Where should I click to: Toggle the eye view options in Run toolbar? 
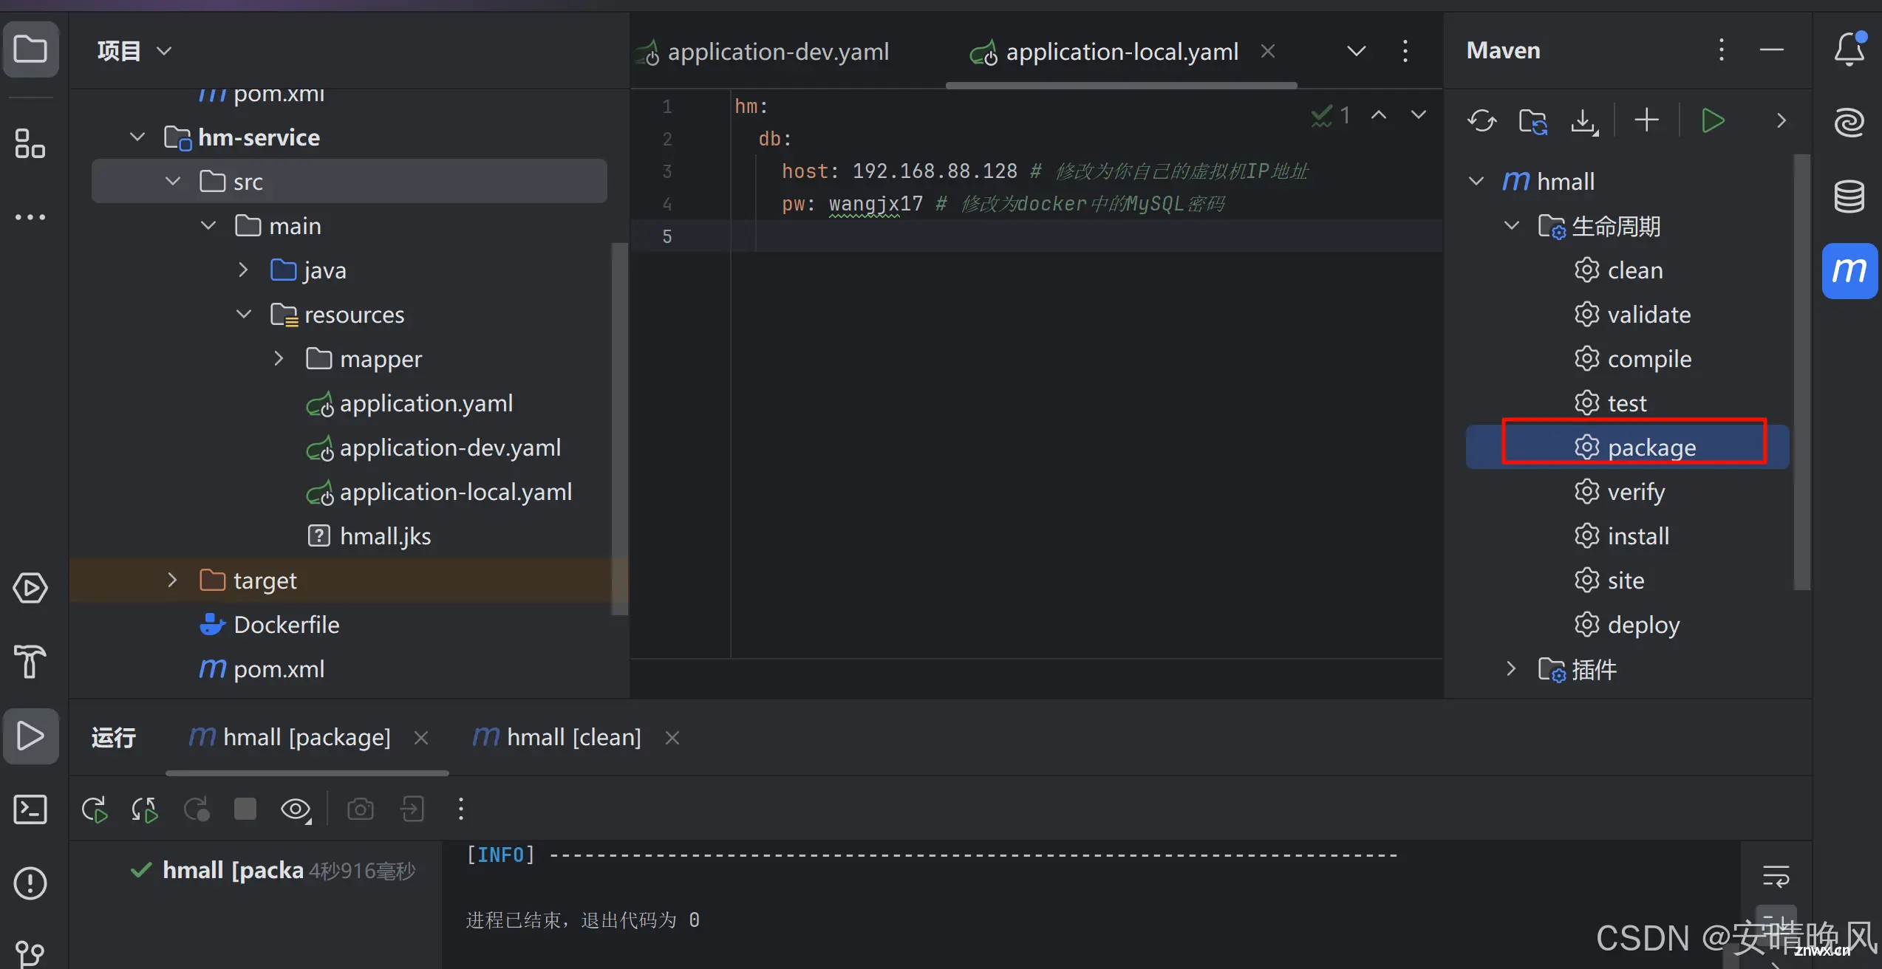pyautogui.click(x=296, y=809)
